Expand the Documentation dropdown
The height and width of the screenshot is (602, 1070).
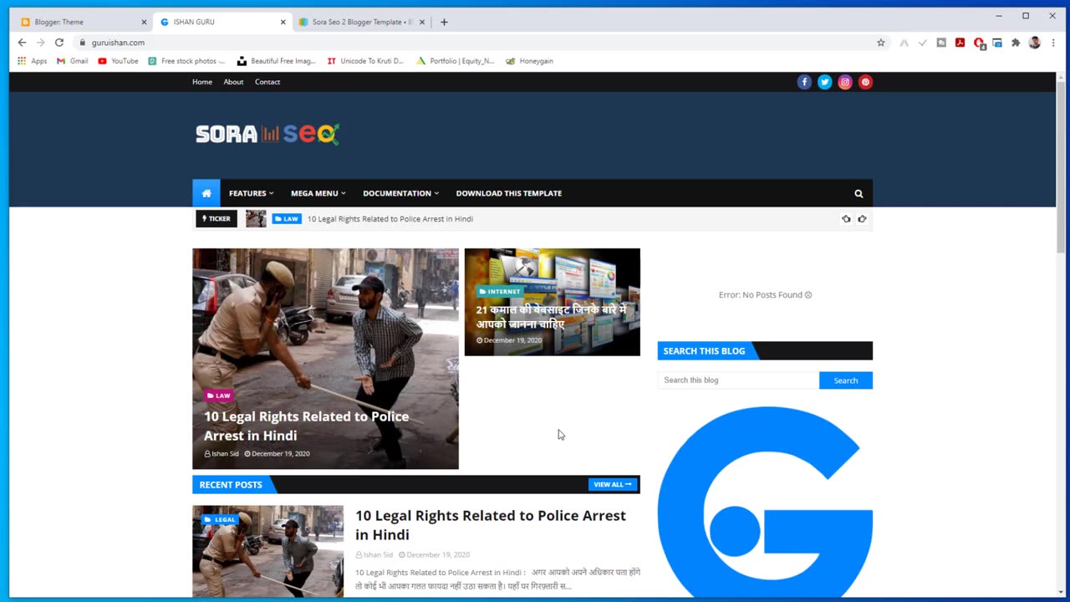click(400, 193)
